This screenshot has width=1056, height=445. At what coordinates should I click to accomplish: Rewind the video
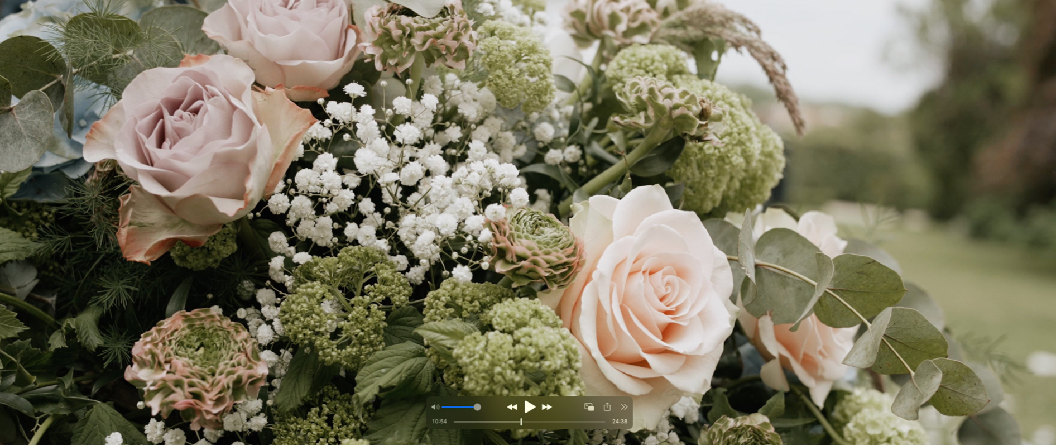pos(512,407)
